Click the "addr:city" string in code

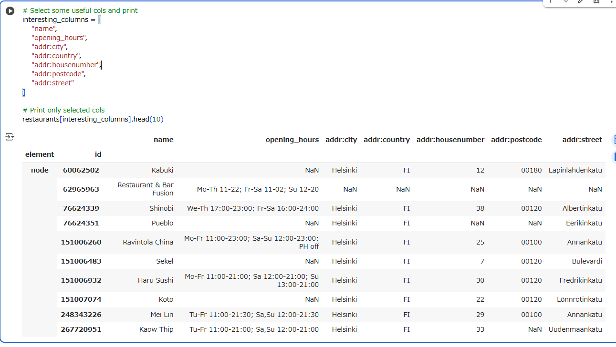(49, 47)
